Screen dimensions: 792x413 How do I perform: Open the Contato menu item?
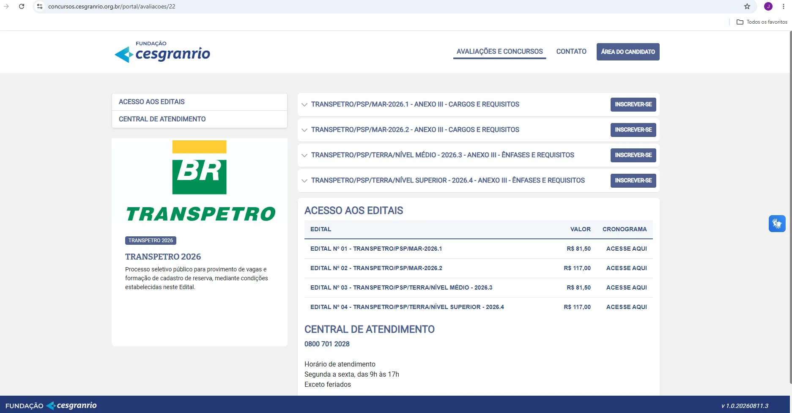(571, 52)
